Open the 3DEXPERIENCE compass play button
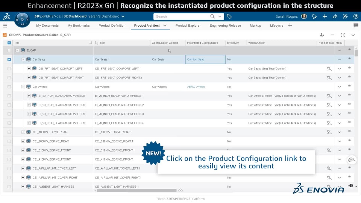This screenshot has height=203, width=361. (x=22, y=20)
